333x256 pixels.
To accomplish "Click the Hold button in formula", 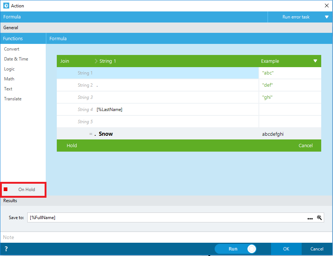I will pyautogui.click(x=72, y=146).
